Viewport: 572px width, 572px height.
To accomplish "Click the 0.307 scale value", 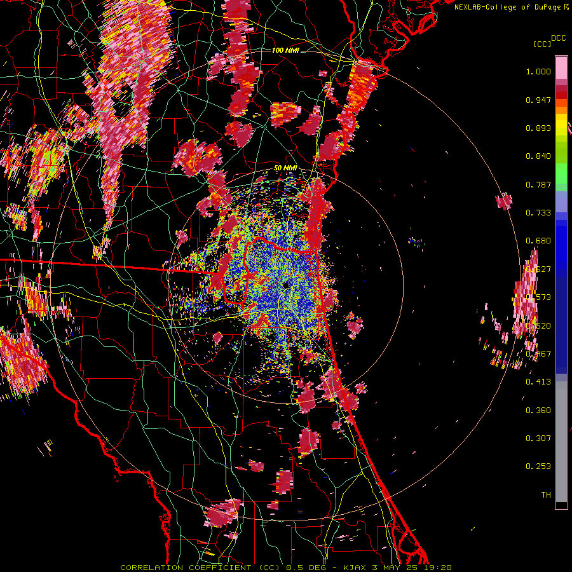I will [538, 438].
